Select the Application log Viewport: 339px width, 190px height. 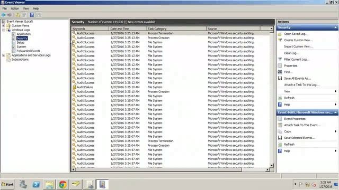23,34
